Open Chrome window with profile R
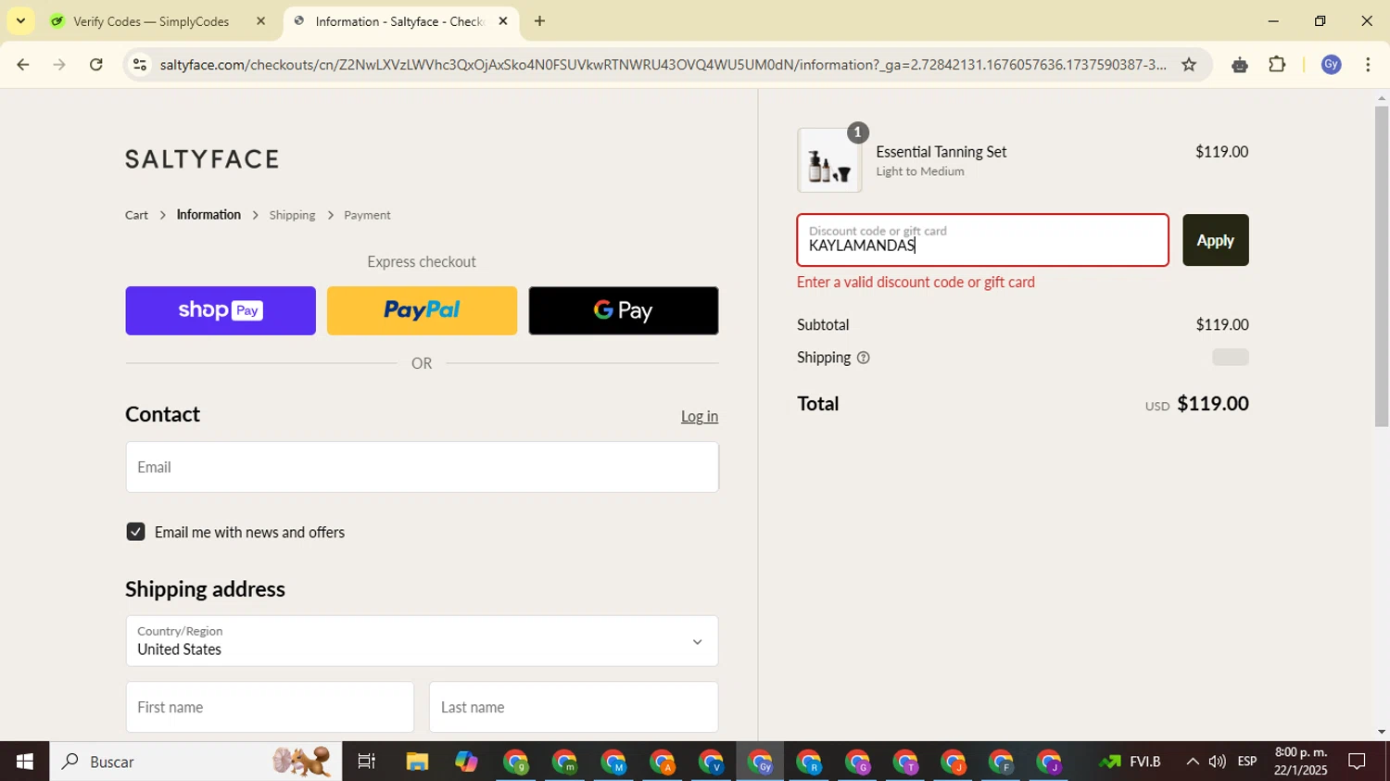Image resolution: width=1390 pixels, height=781 pixels. (808, 762)
